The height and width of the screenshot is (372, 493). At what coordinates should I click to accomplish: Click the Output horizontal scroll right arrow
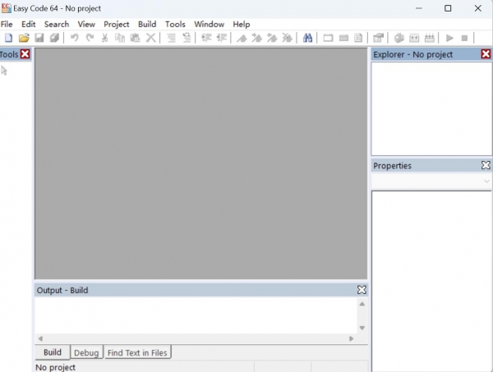(352, 338)
